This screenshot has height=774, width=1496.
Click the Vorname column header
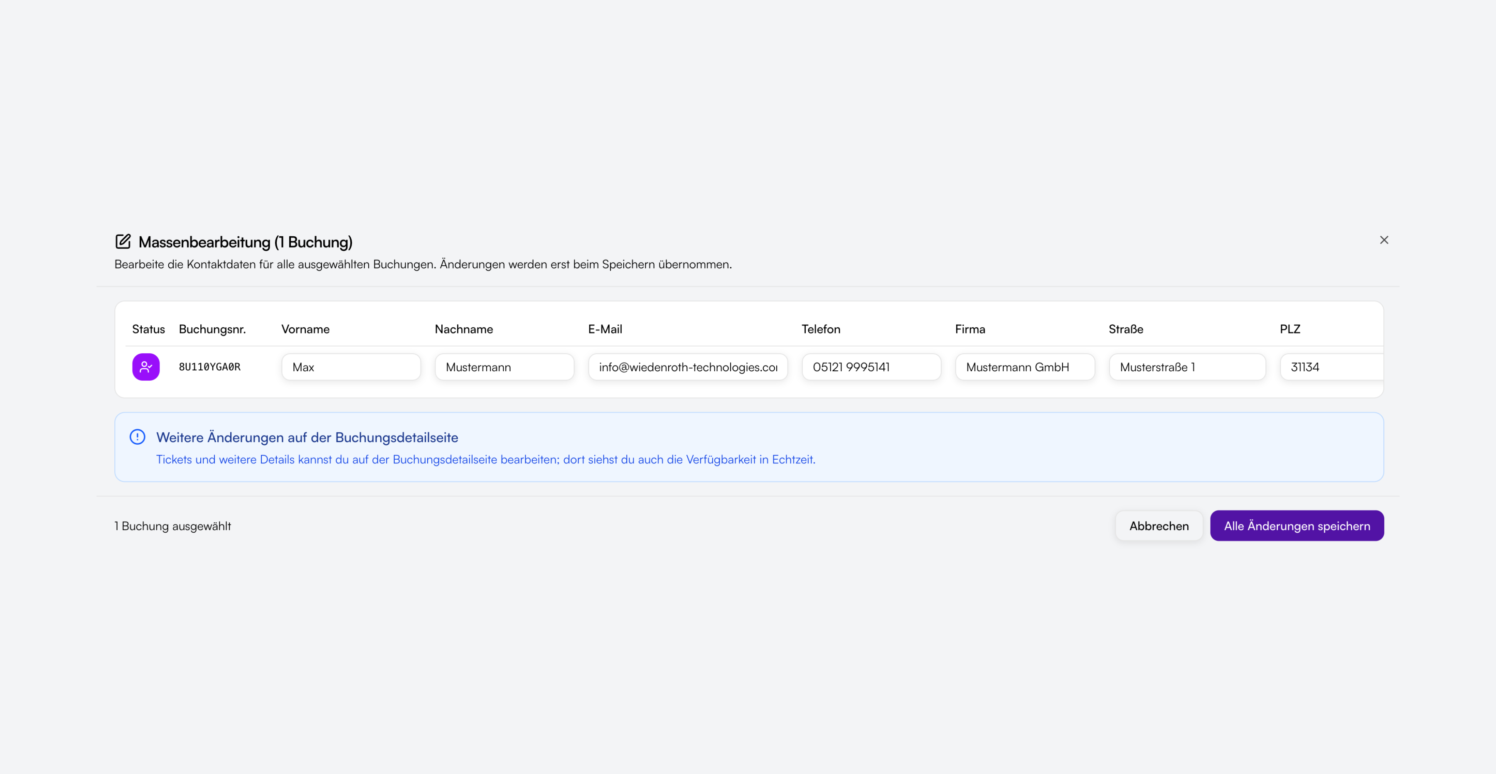click(x=305, y=329)
